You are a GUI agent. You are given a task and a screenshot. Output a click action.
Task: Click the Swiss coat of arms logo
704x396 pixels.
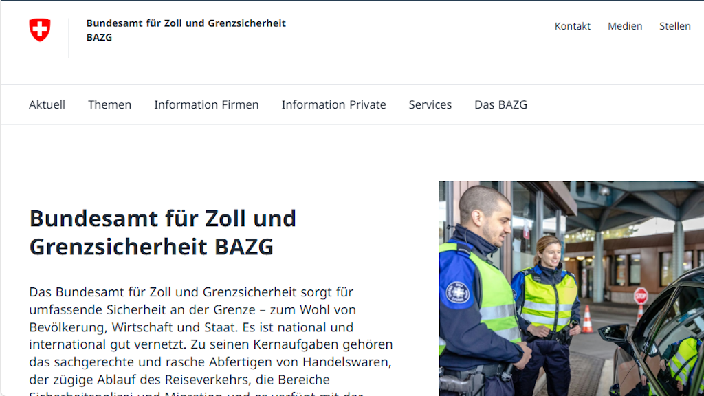point(40,30)
